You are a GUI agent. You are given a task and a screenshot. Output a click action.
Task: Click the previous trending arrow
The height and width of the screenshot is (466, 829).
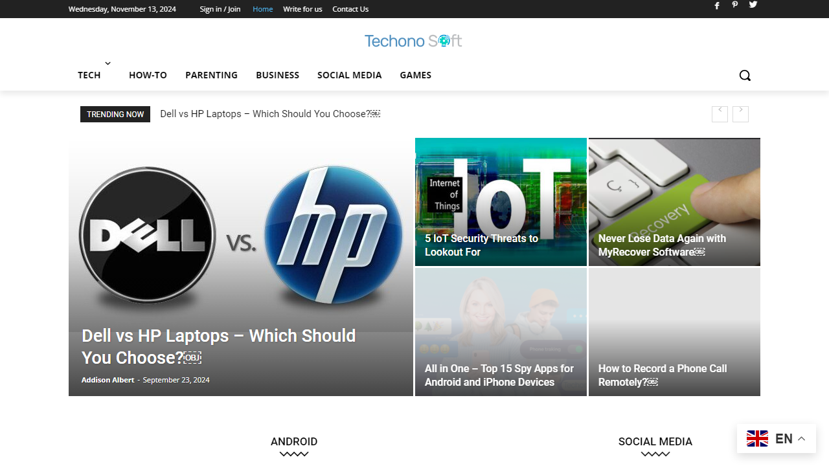click(720, 114)
